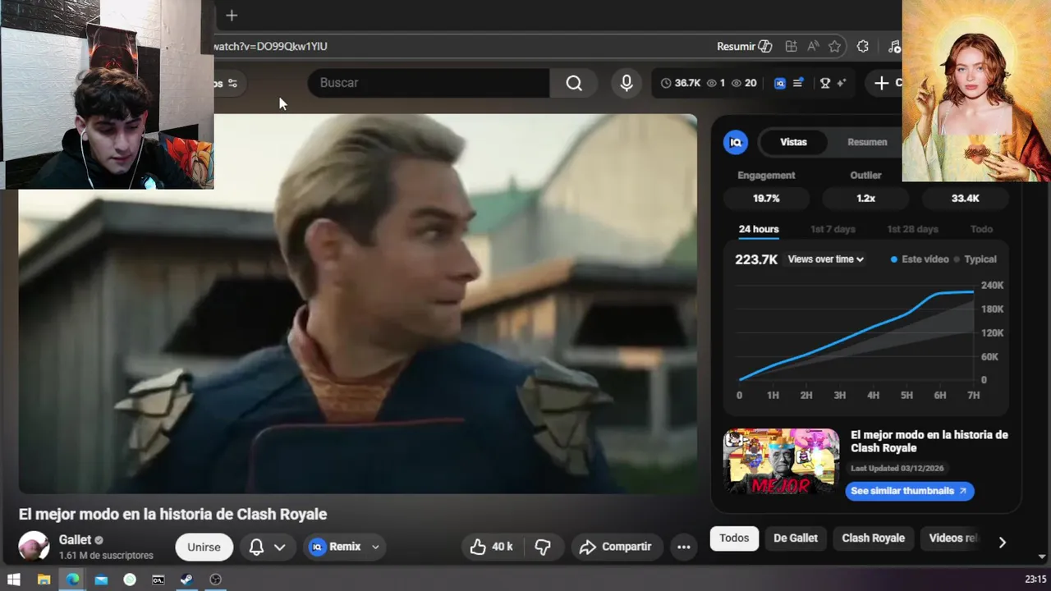
Task: Click the 1.61 M de suscriptores text
Action: coord(106,556)
